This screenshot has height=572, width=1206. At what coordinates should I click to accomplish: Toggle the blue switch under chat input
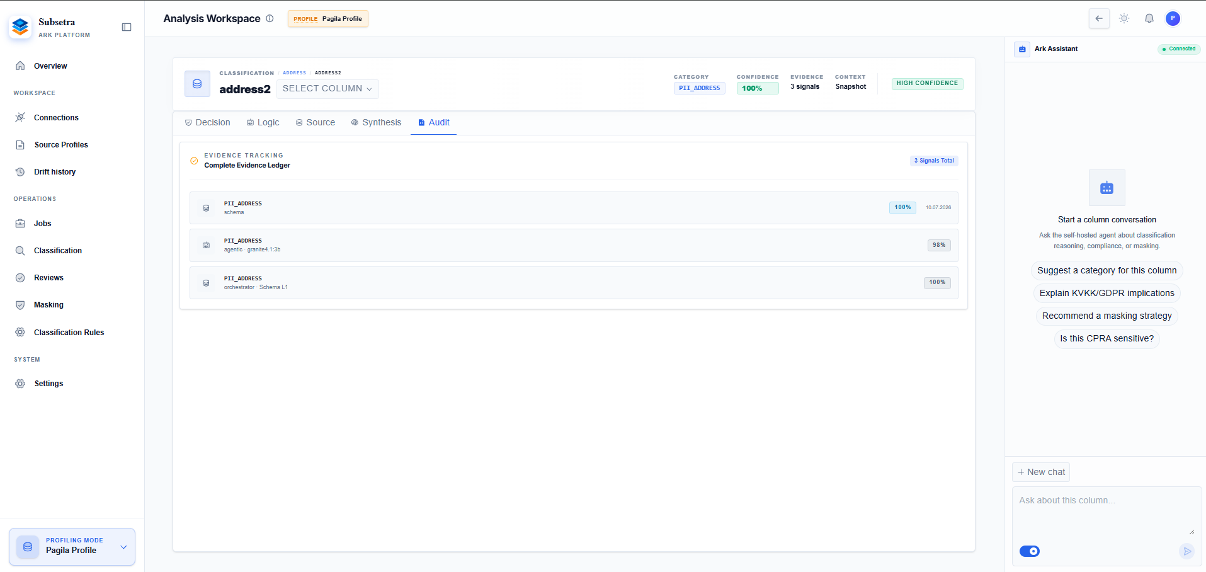pyautogui.click(x=1030, y=551)
